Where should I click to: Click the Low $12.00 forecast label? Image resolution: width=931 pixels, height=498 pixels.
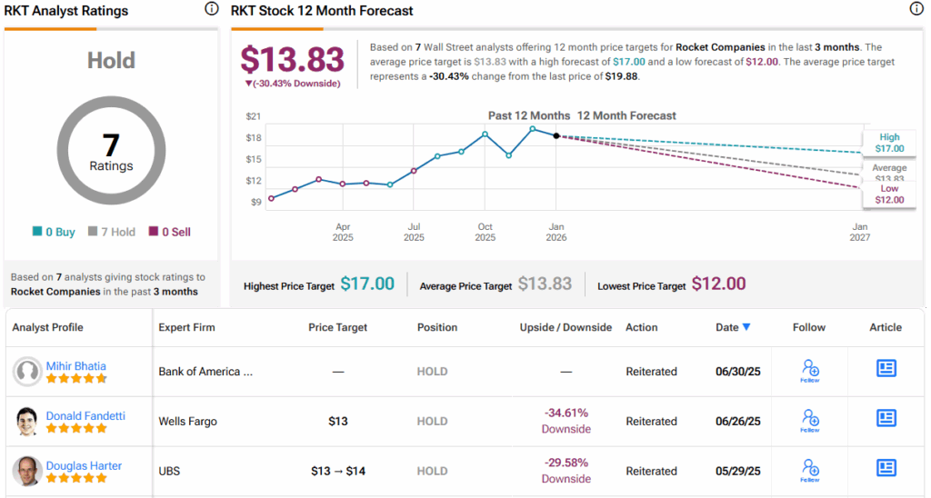888,194
